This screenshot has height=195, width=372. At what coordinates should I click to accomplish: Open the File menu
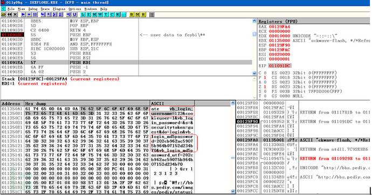pos(11,9)
